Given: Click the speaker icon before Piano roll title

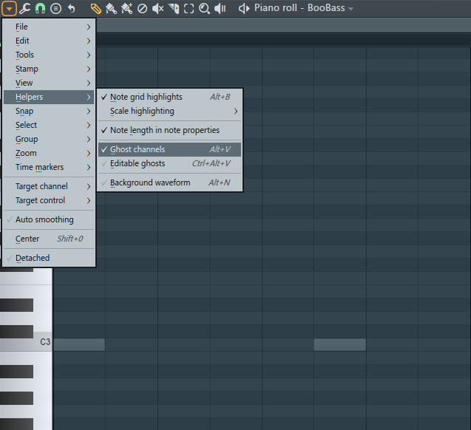Looking at the screenshot, I should pos(244,8).
